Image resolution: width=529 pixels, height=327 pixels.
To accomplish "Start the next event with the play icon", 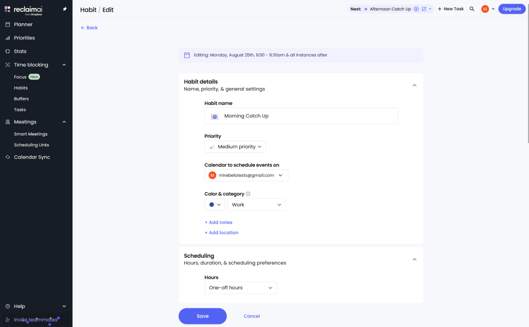I will coord(416,9).
